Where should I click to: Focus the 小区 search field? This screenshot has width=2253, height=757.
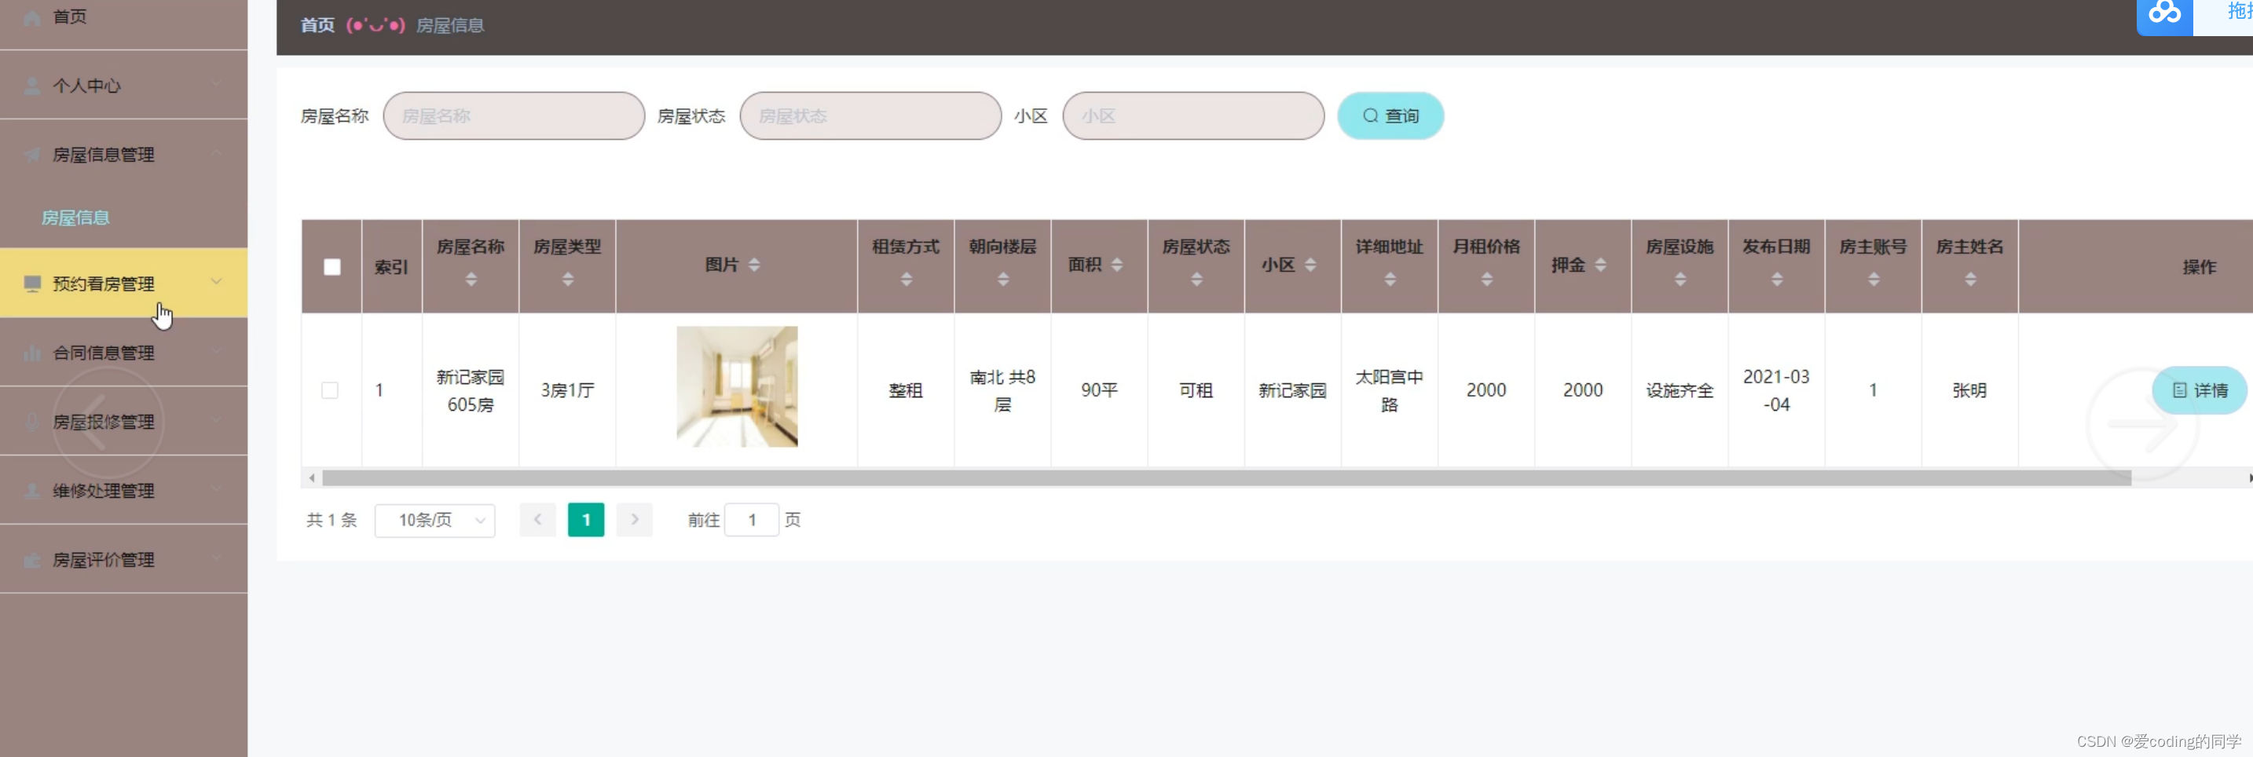tap(1194, 115)
